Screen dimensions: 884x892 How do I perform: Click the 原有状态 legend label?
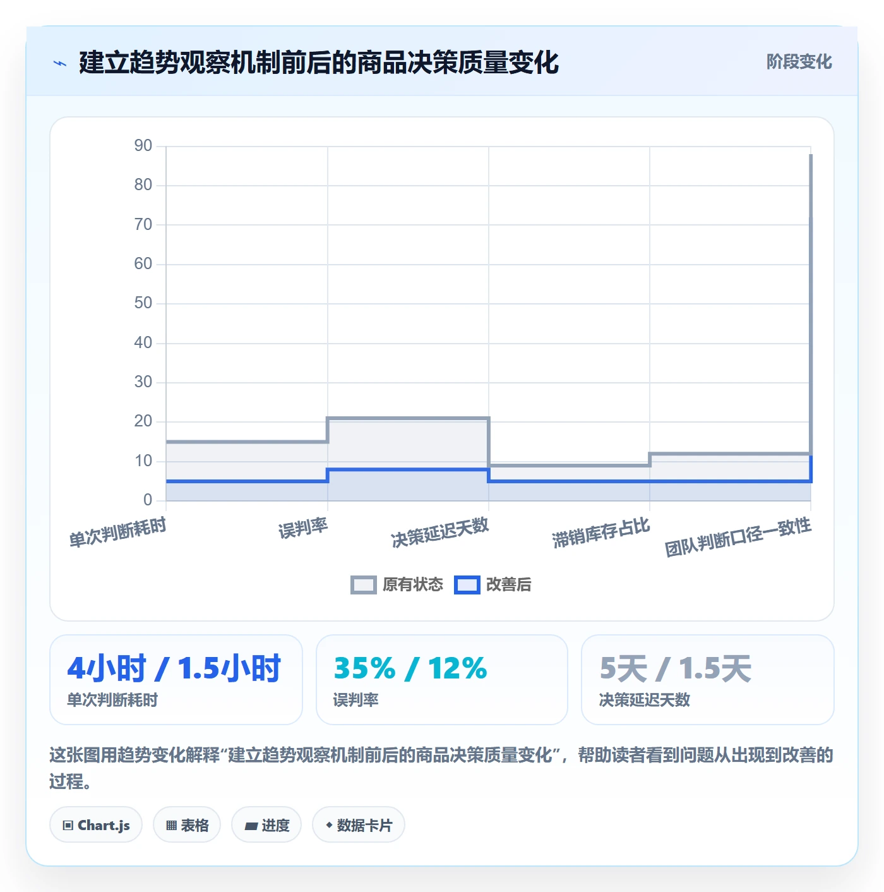(x=413, y=585)
